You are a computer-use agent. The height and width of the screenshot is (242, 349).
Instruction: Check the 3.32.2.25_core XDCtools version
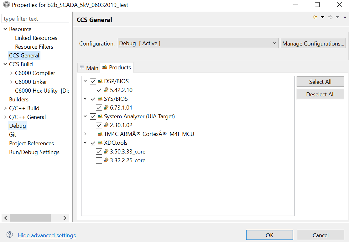point(99,160)
